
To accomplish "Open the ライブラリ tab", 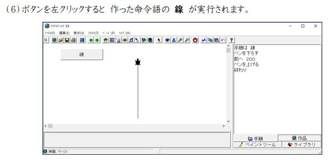I will click(302, 145).
